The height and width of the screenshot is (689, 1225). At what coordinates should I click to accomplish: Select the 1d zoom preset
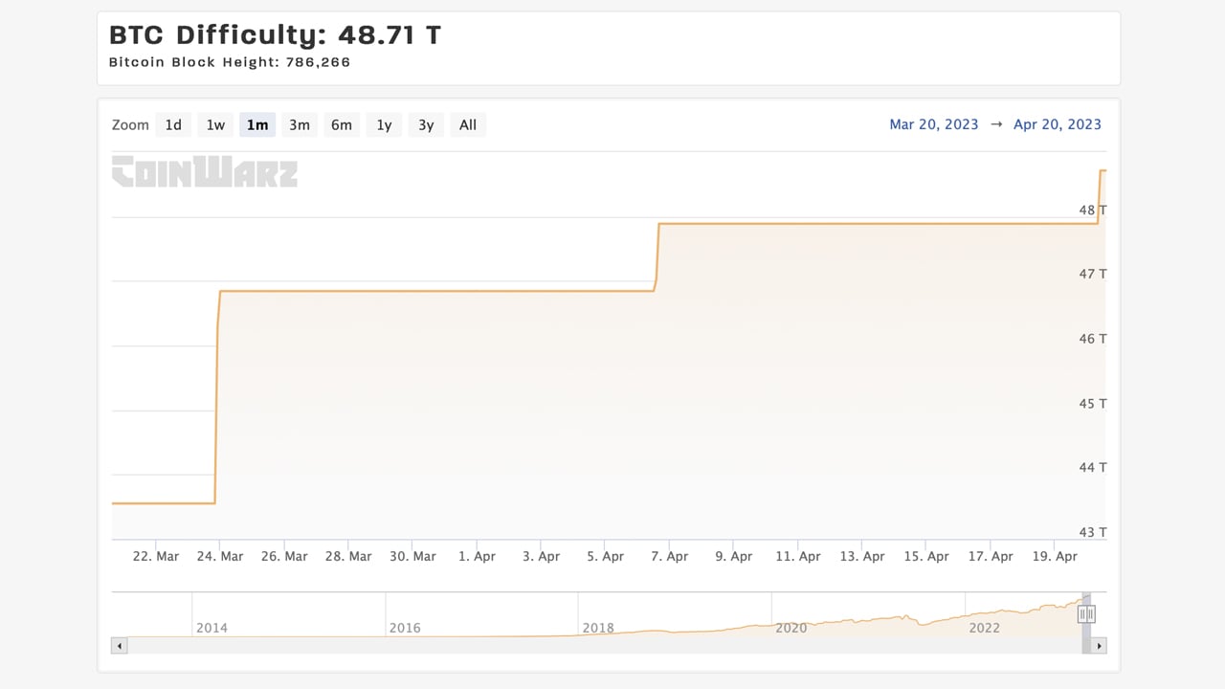[173, 124]
